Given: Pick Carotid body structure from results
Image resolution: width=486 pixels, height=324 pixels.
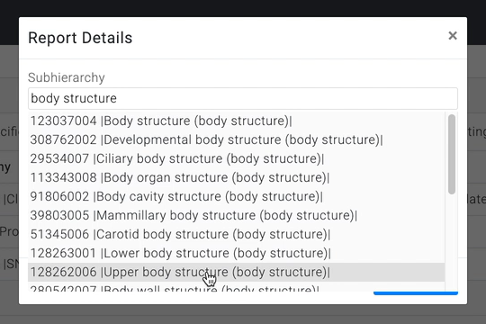Looking at the screenshot, I should coord(237,234).
